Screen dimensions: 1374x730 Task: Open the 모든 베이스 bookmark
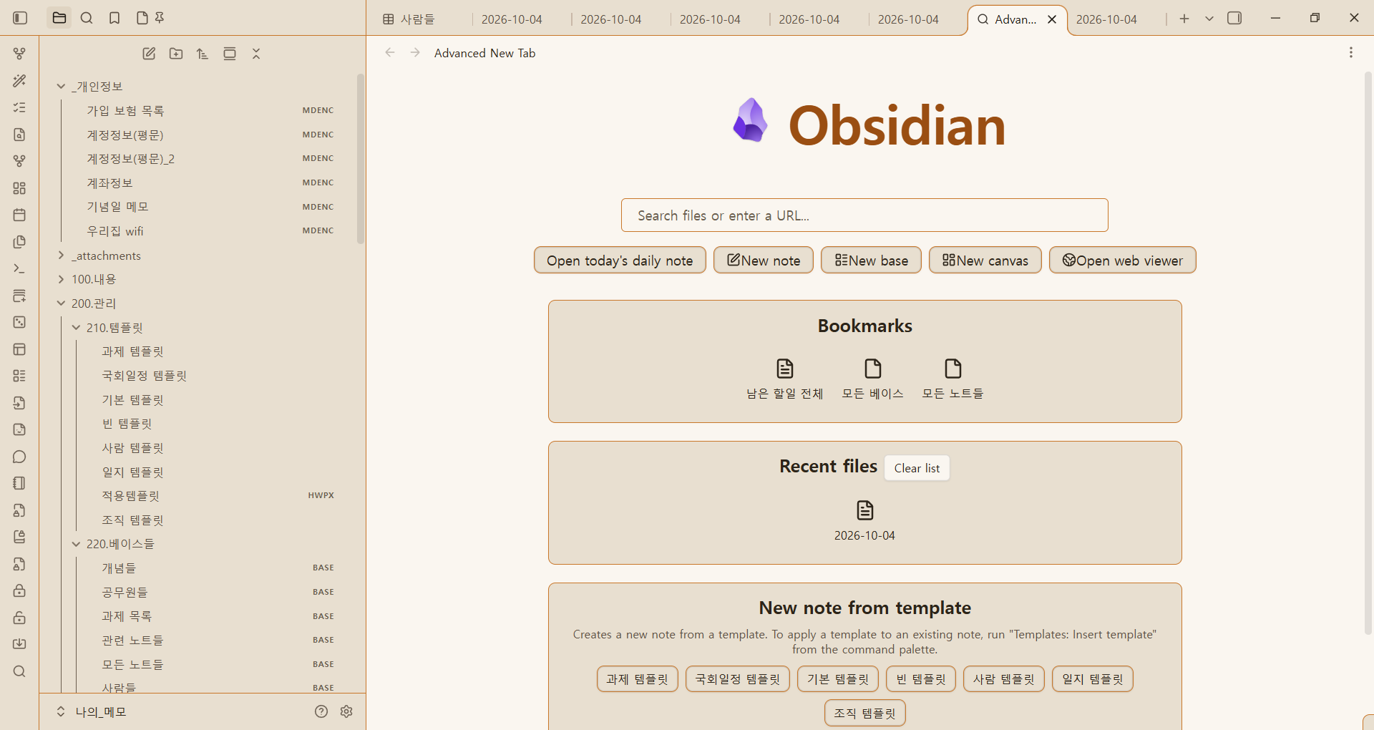pyautogui.click(x=872, y=379)
